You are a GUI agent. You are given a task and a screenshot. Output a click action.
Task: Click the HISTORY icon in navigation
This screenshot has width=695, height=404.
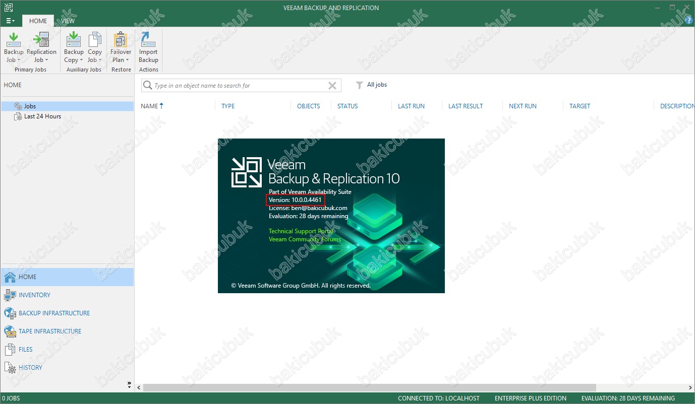tap(10, 368)
